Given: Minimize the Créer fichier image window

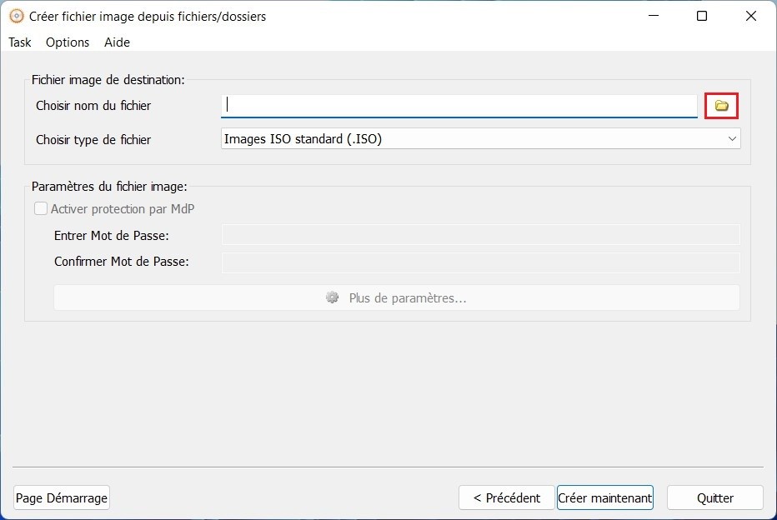Looking at the screenshot, I should coord(653,16).
